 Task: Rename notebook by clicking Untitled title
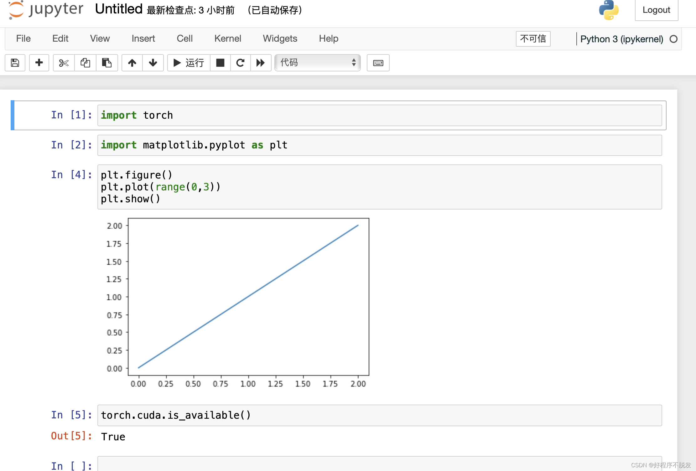pyautogui.click(x=119, y=9)
